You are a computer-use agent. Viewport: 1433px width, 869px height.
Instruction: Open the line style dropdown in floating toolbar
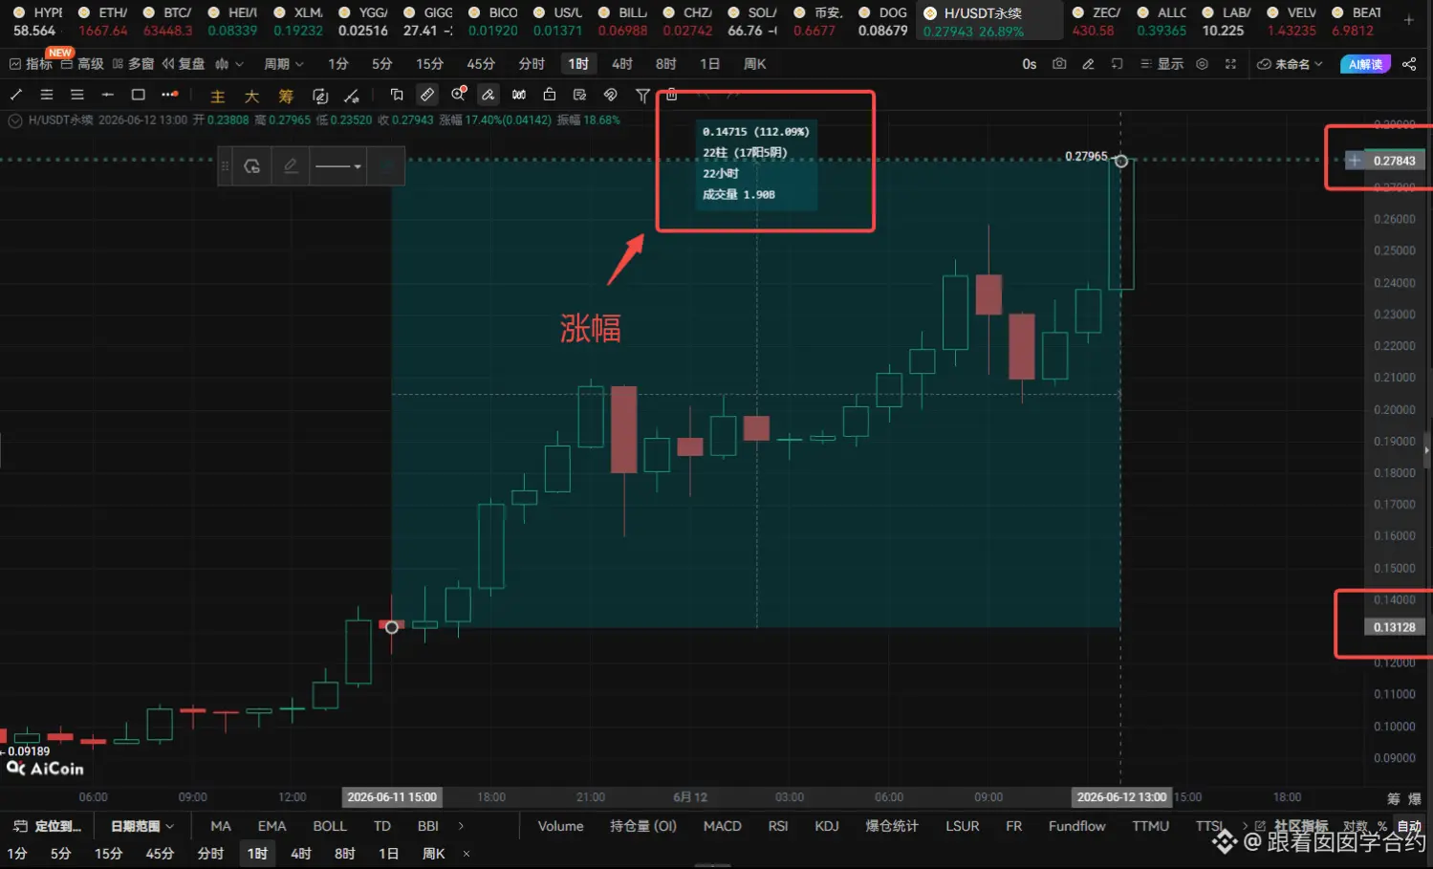(x=338, y=166)
